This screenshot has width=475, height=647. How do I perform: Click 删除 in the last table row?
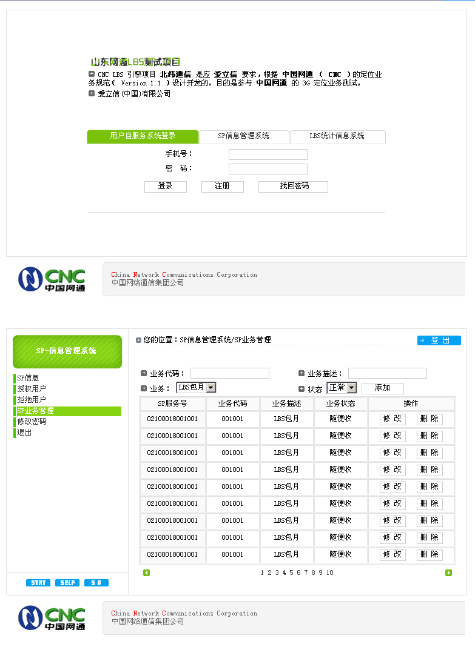coord(430,554)
